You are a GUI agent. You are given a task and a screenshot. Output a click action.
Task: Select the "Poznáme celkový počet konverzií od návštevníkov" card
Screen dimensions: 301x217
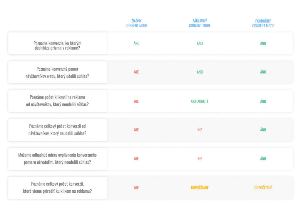click(x=58, y=130)
